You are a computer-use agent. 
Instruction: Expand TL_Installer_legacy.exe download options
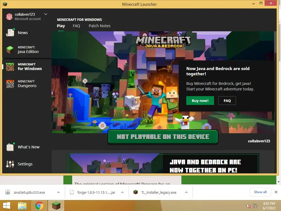[186, 192]
